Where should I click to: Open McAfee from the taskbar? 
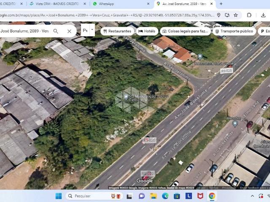(x=200, y=196)
